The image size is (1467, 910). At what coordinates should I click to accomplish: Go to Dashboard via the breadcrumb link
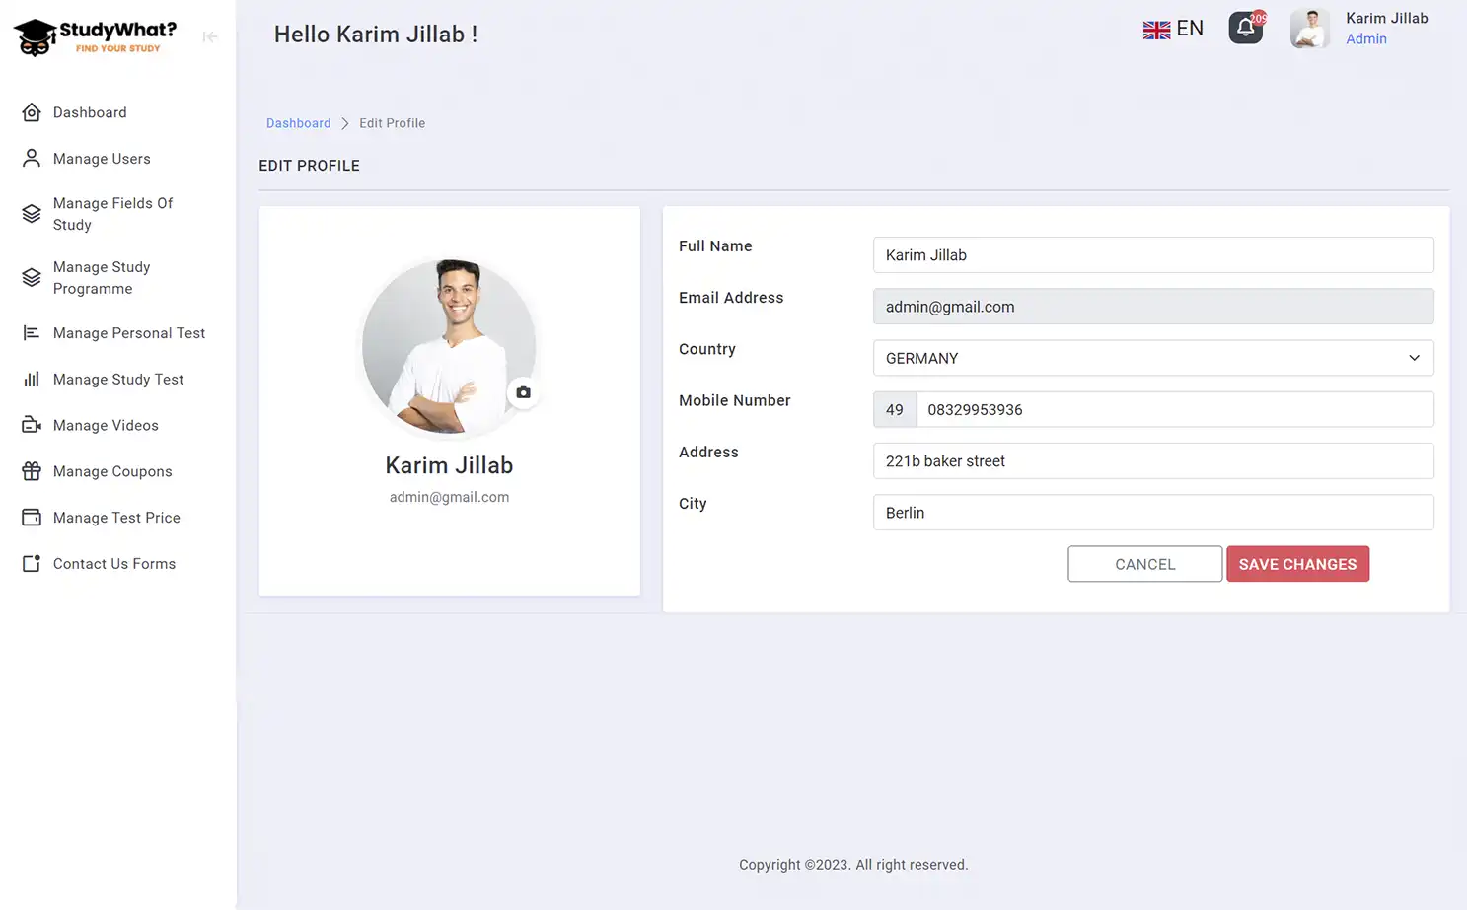[298, 122]
